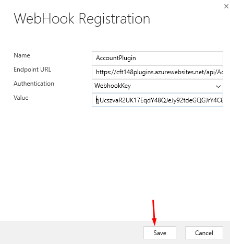This screenshot has width=230, height=244.
Task: Close the WebHook Registration dialog
Action: point(226,6)
